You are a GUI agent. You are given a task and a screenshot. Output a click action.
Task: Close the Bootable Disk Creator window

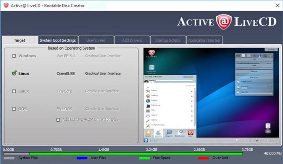tap(277, 5)
